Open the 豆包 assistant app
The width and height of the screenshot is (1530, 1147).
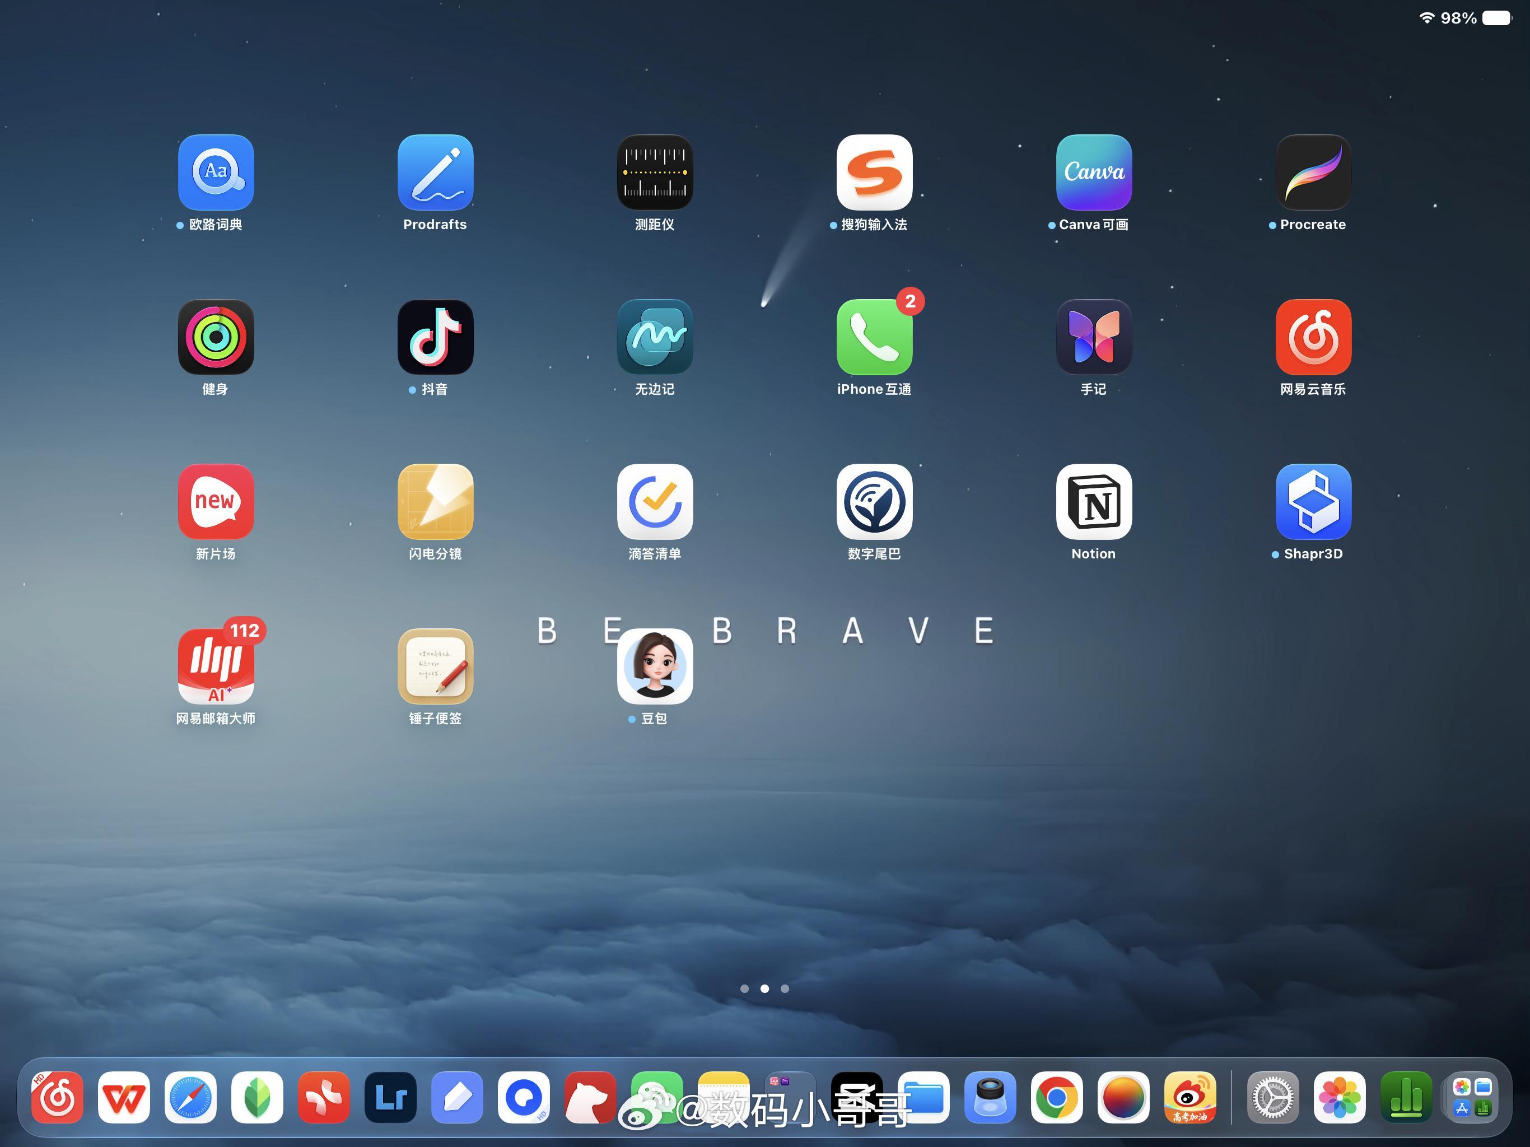click(x=655, y=666)
